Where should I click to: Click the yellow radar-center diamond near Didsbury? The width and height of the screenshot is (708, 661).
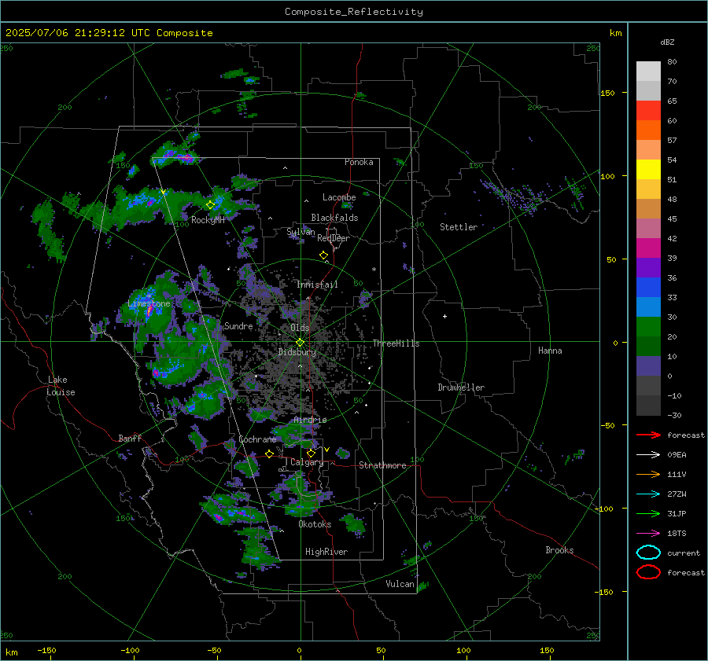click(x=301, y=343)
